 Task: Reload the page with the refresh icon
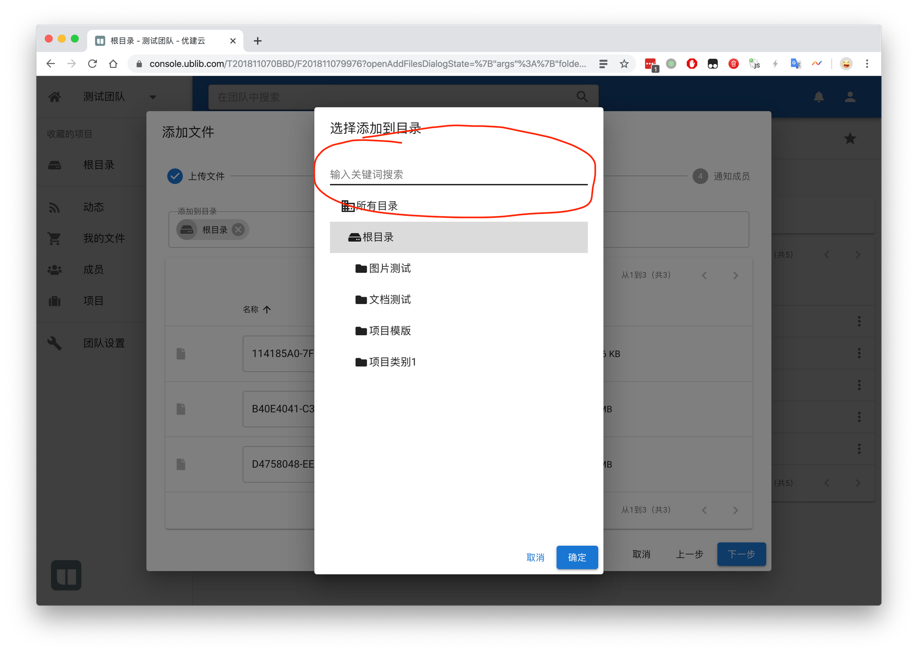pyautogui.click(x=92, y=64)
